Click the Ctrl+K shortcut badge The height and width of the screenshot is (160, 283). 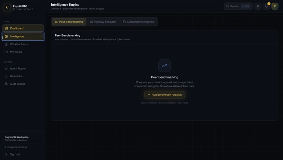coord(246,6)
